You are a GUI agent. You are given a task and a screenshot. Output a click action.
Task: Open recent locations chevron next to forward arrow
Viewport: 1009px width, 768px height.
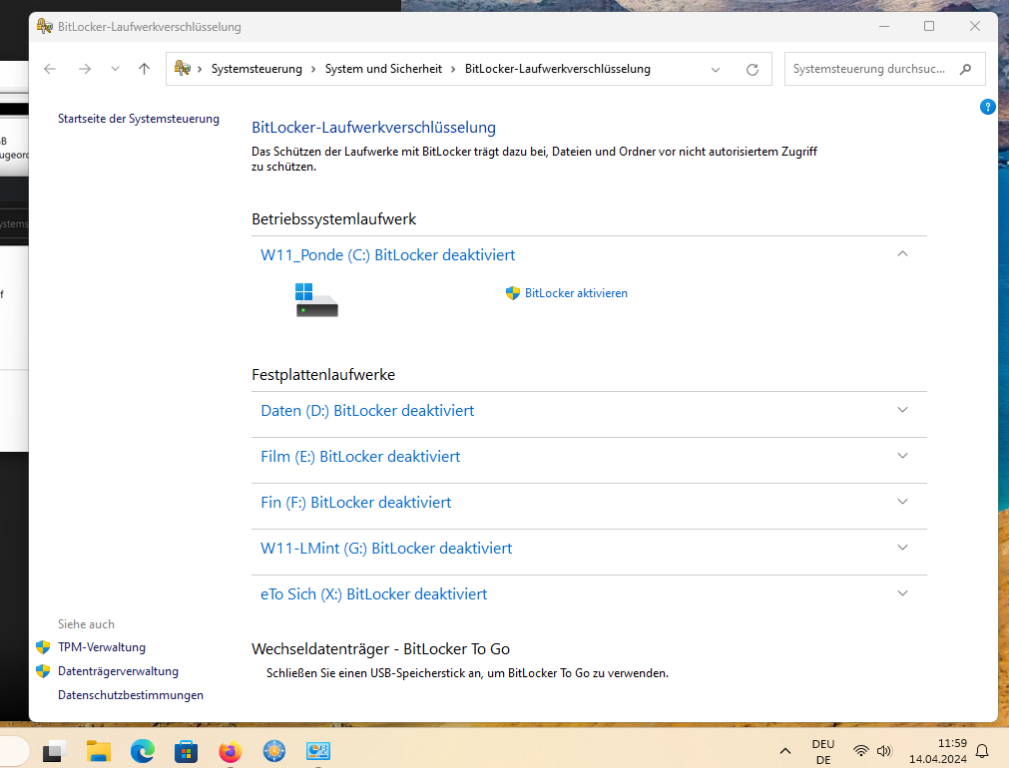point(115,69)
